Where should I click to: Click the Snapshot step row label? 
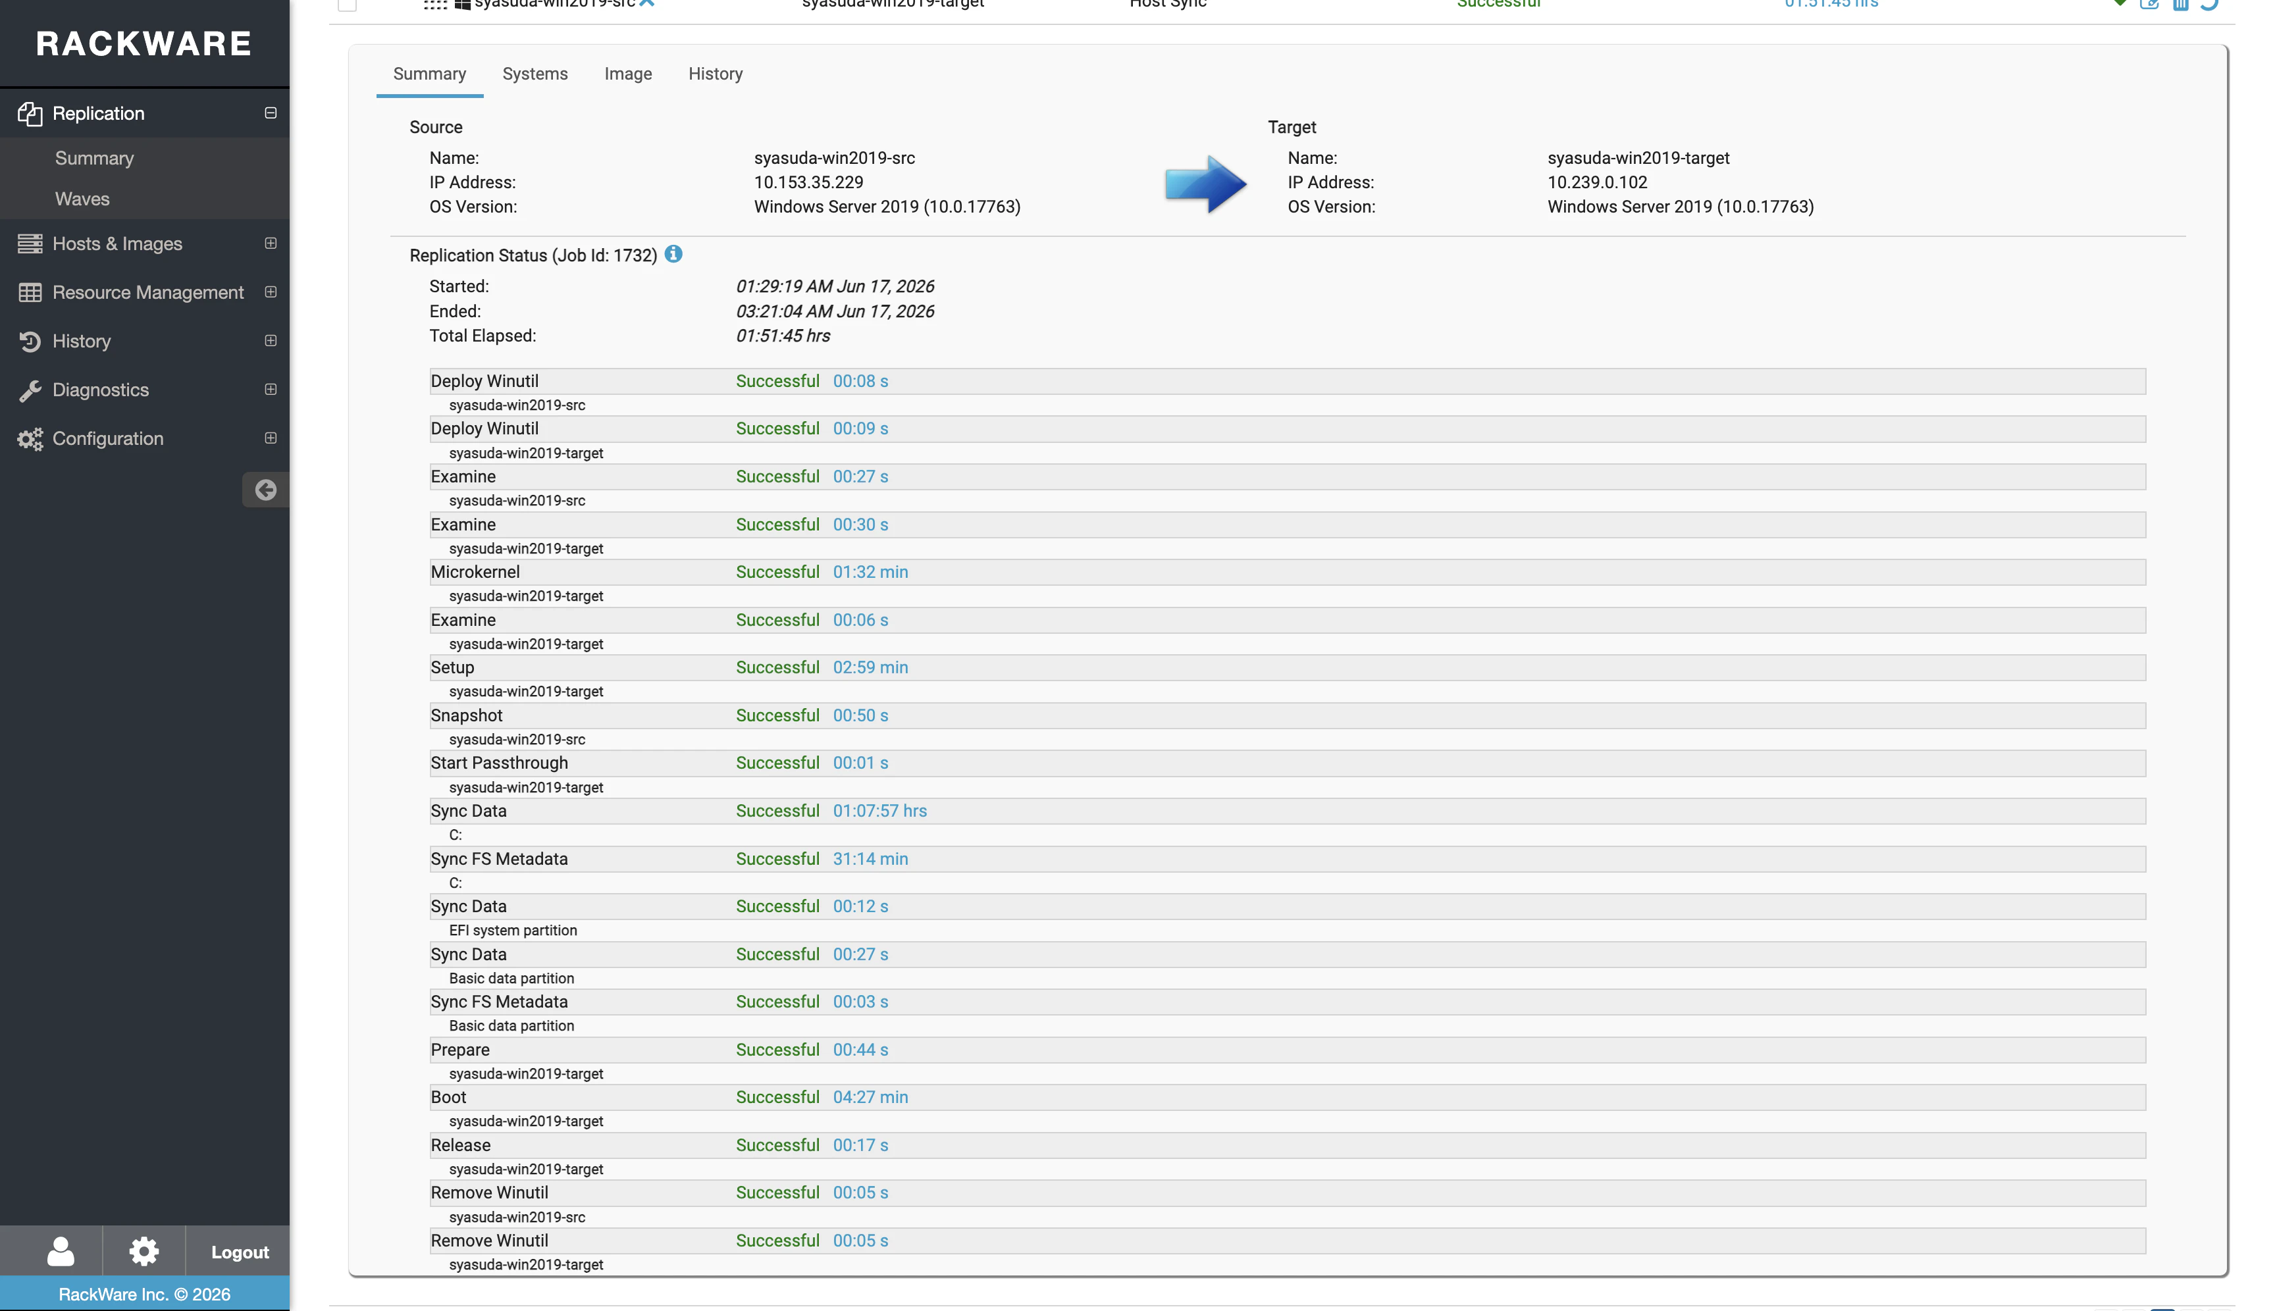coord(467,715)
